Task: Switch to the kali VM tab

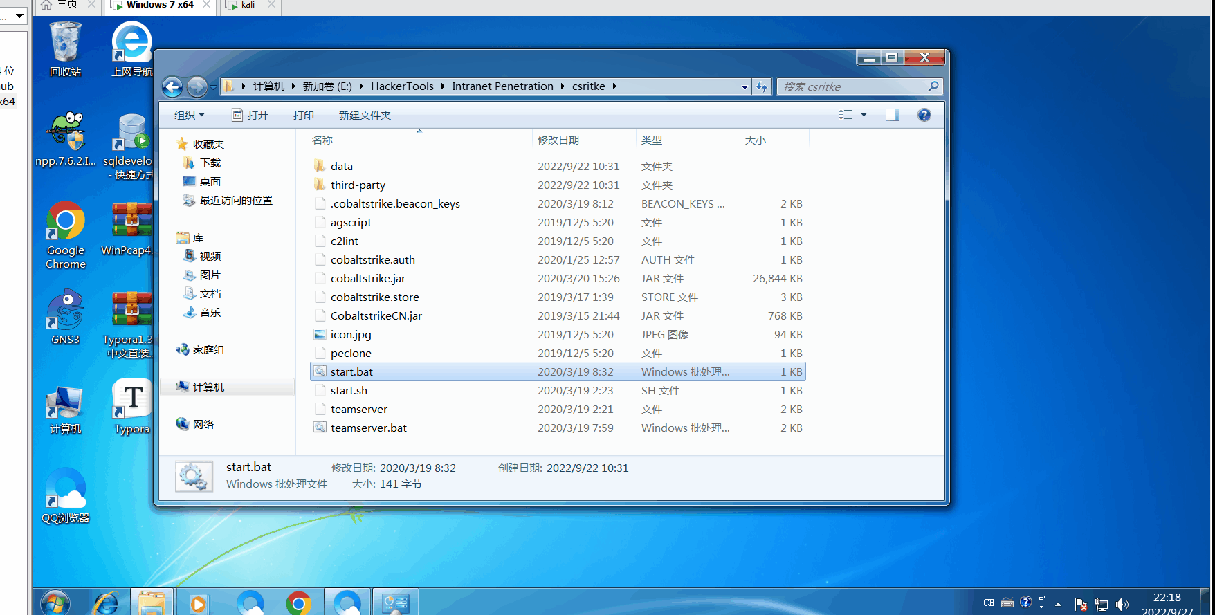Action: (250, 6)
